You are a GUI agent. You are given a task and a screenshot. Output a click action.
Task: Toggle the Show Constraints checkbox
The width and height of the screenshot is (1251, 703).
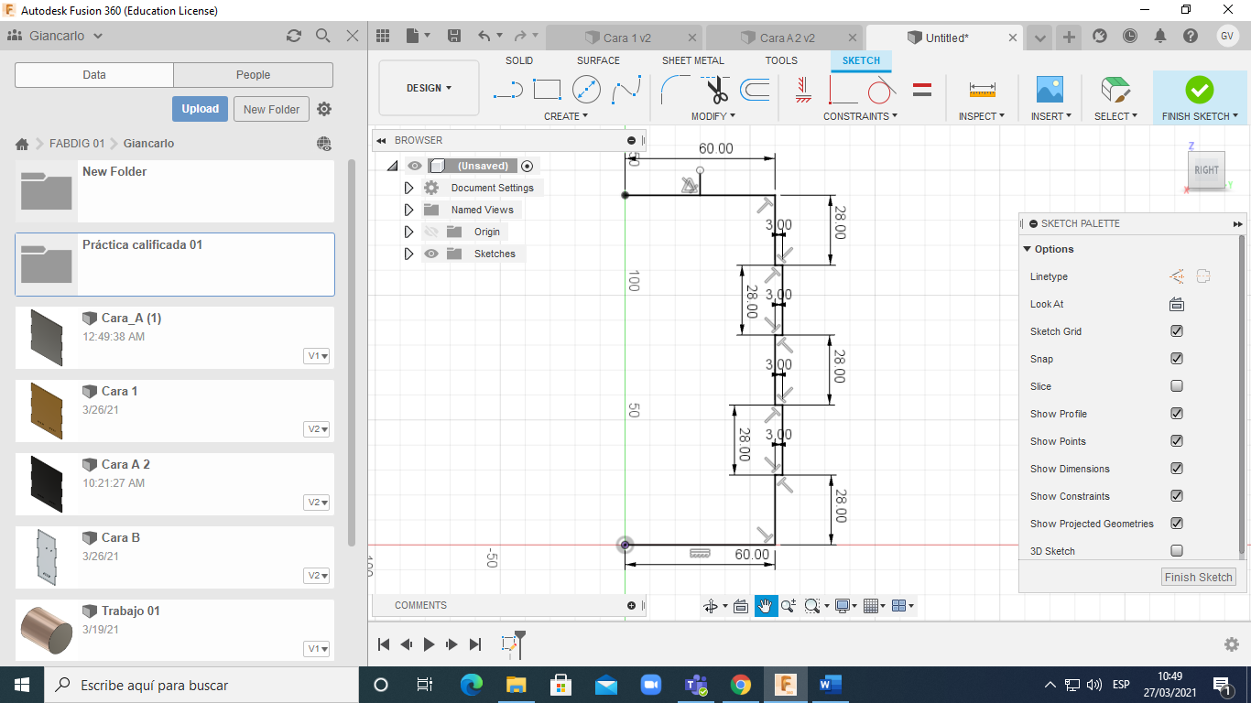tap(1177, 496)
